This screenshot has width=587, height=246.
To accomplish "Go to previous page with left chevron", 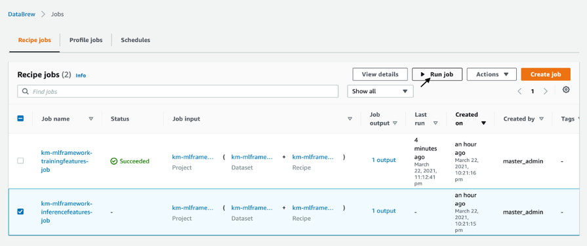I will coord(519,91).
